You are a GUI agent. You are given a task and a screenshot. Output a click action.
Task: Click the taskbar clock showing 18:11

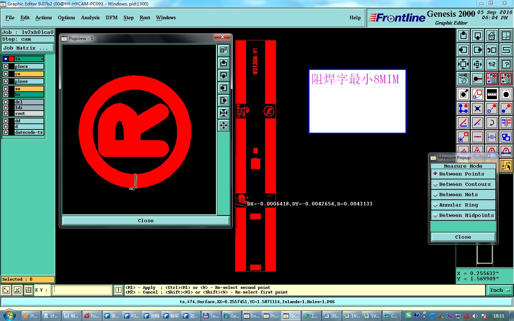click(x=499, y=316)
